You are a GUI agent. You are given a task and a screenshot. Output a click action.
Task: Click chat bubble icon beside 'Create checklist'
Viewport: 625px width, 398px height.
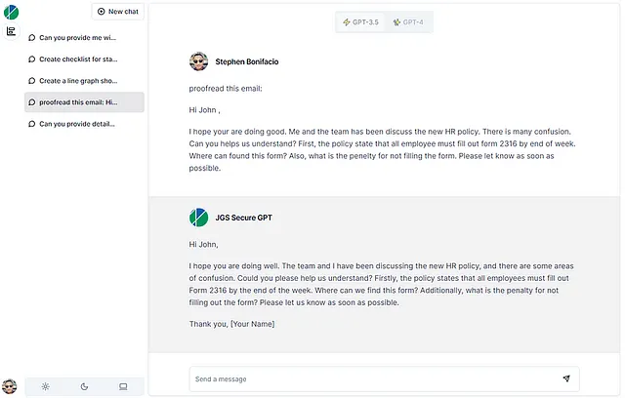click(32, 60)
